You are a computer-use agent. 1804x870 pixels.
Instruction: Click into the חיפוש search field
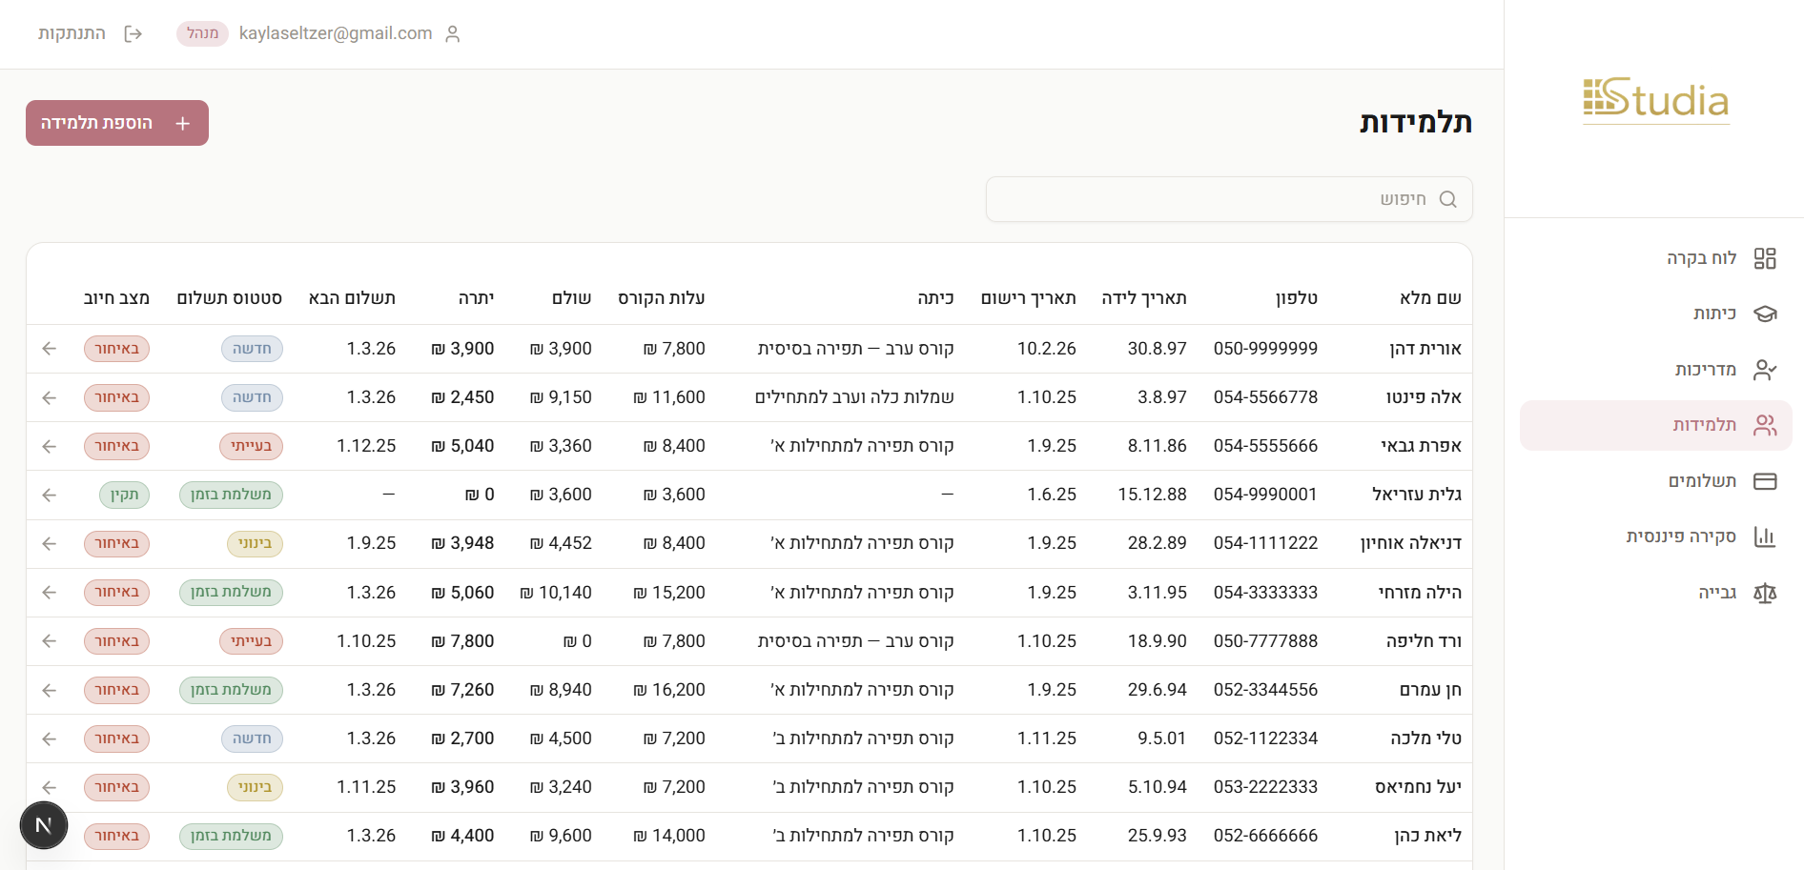1211,199
